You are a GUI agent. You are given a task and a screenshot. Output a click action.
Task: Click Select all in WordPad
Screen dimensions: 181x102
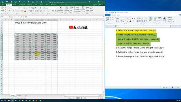tap(171, 22)
